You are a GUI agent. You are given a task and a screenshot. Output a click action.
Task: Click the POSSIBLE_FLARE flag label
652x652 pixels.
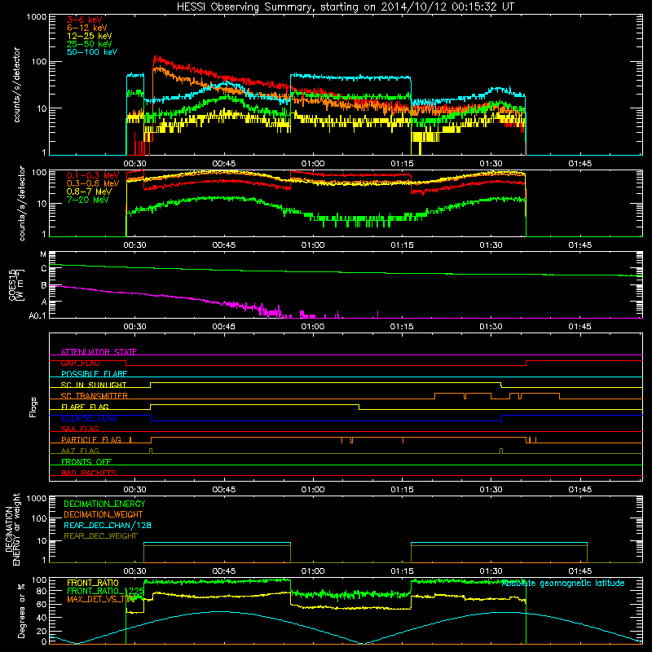[94, 374]
